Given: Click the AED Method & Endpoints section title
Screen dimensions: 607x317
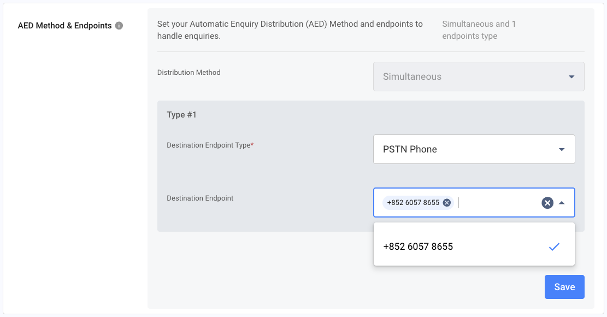Looking at the screenshot, I should tap(64, 26).
